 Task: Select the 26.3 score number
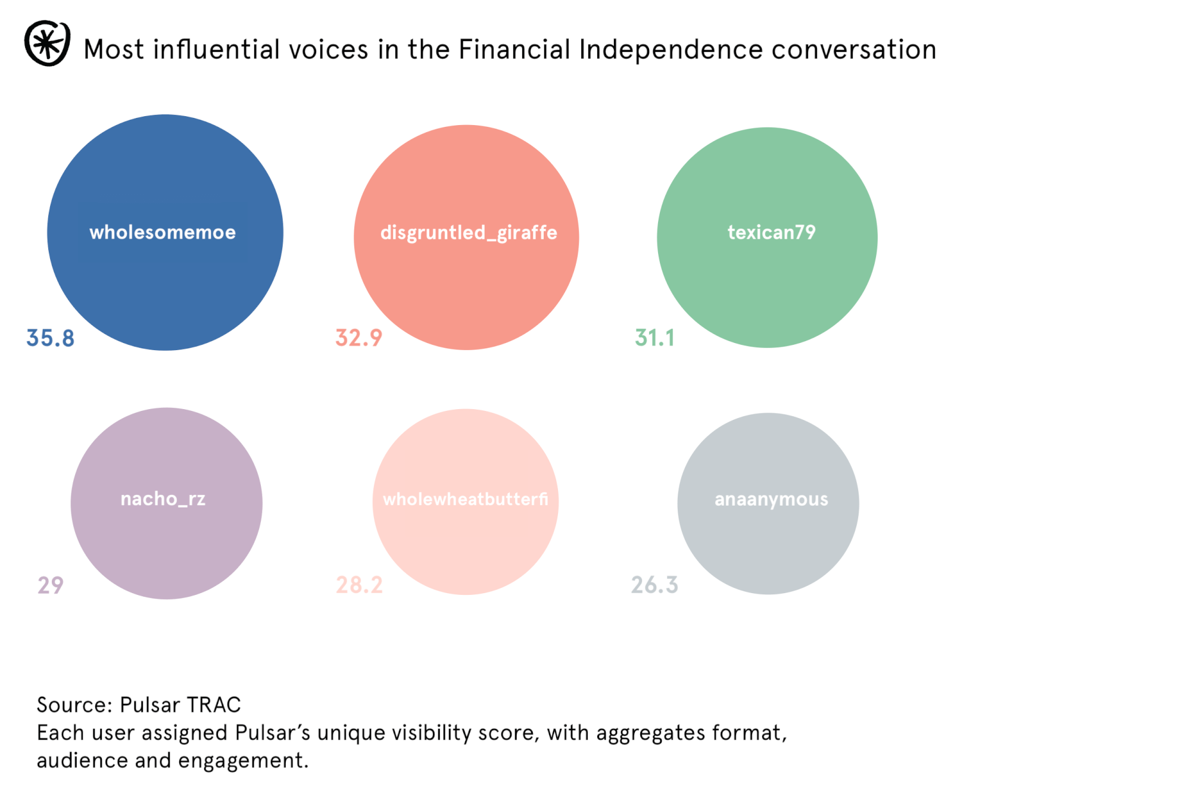(x=654, y=585)
